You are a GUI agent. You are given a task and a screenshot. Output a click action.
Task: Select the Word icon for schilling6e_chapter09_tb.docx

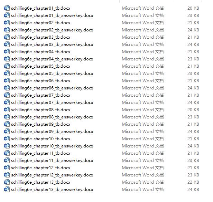pyautogui.click(x=7, y=124)
